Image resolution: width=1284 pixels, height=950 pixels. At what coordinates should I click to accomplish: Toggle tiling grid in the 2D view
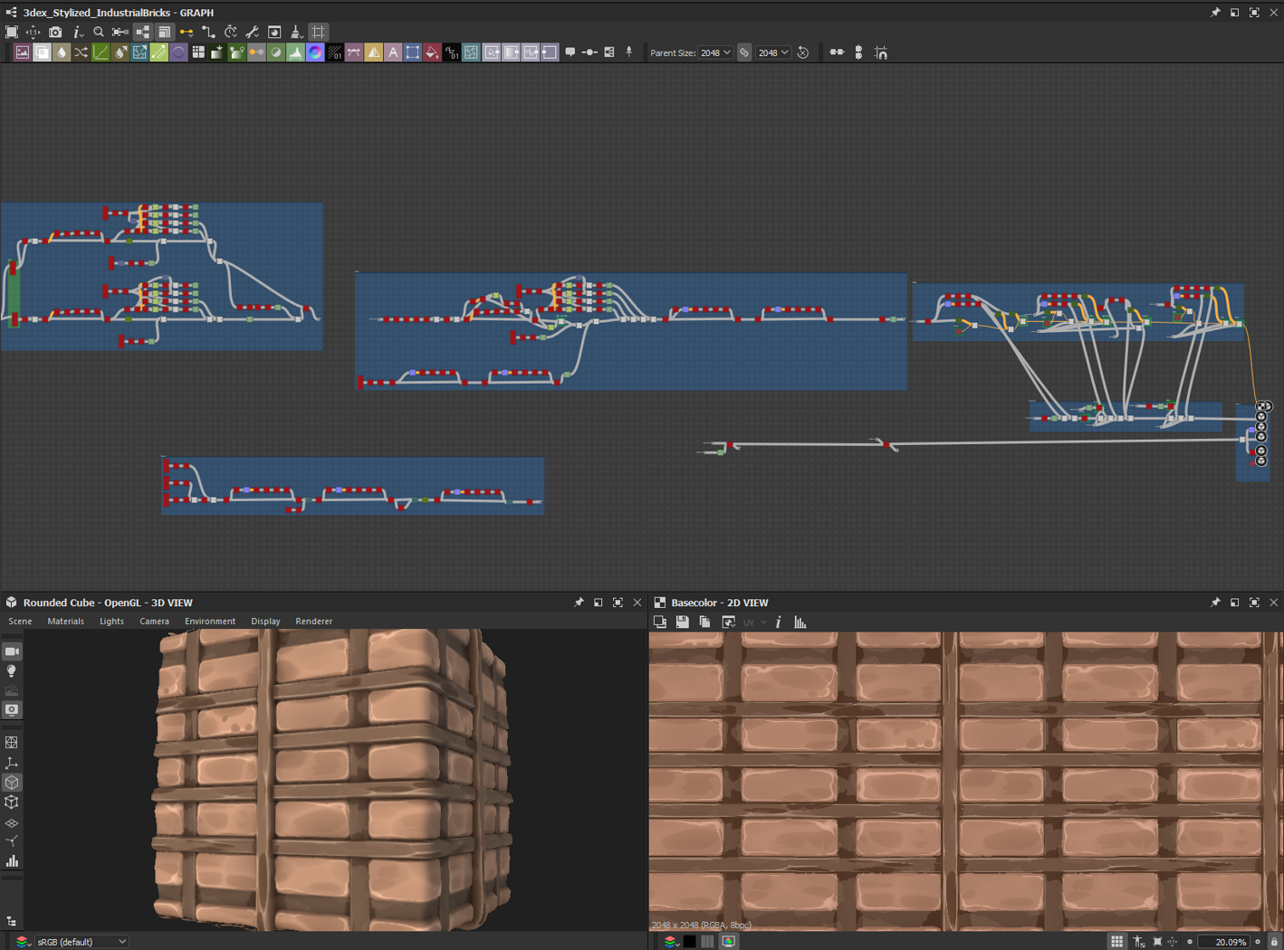tap(1117, 942)
